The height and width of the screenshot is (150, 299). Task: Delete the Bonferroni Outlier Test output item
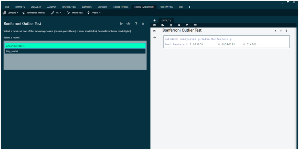point(286,31)
